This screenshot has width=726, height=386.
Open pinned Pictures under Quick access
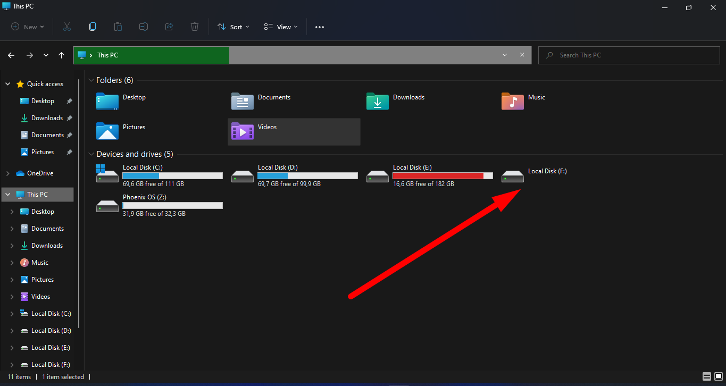[43, 152]
